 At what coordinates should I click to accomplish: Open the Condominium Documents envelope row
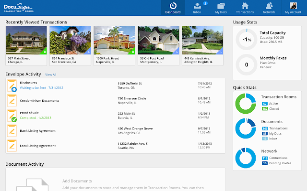(39, 101)
